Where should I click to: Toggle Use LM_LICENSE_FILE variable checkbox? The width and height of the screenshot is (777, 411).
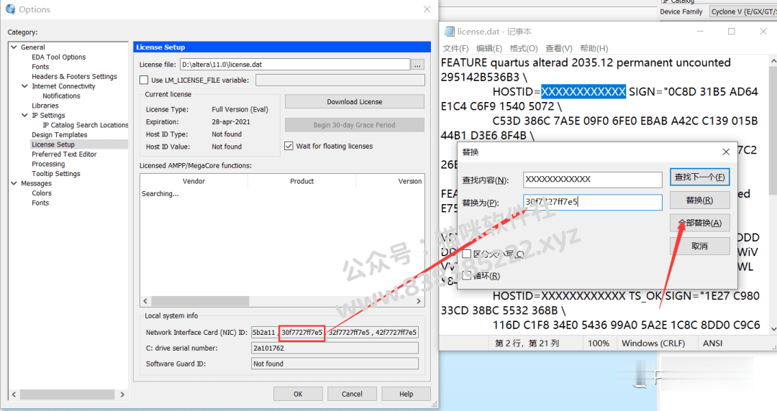(144, 80)
